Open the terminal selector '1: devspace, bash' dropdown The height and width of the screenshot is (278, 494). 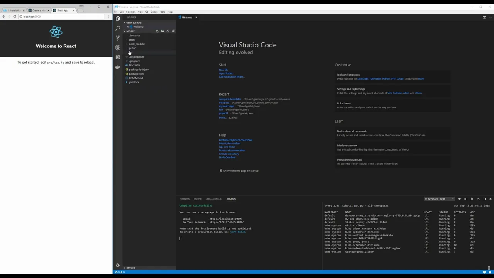(440, 199)
